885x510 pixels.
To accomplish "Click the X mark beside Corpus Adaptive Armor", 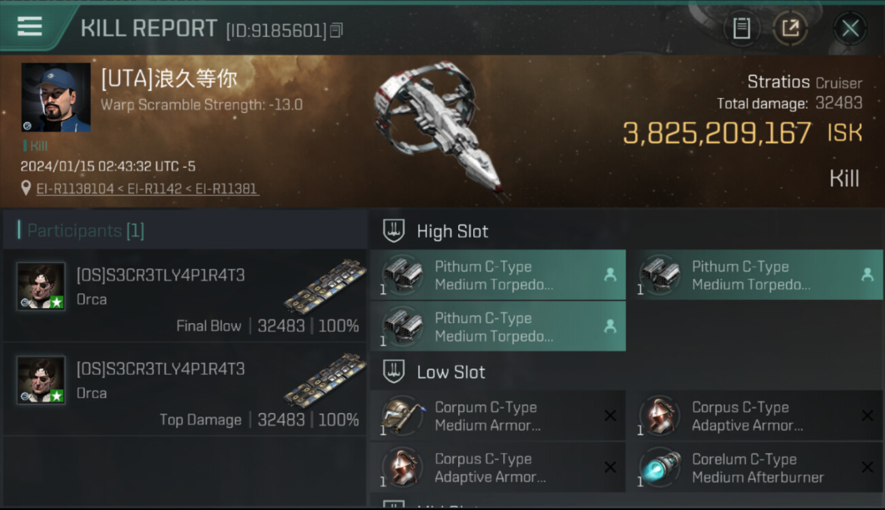I will pyautogui.click(x=867, y=415).
